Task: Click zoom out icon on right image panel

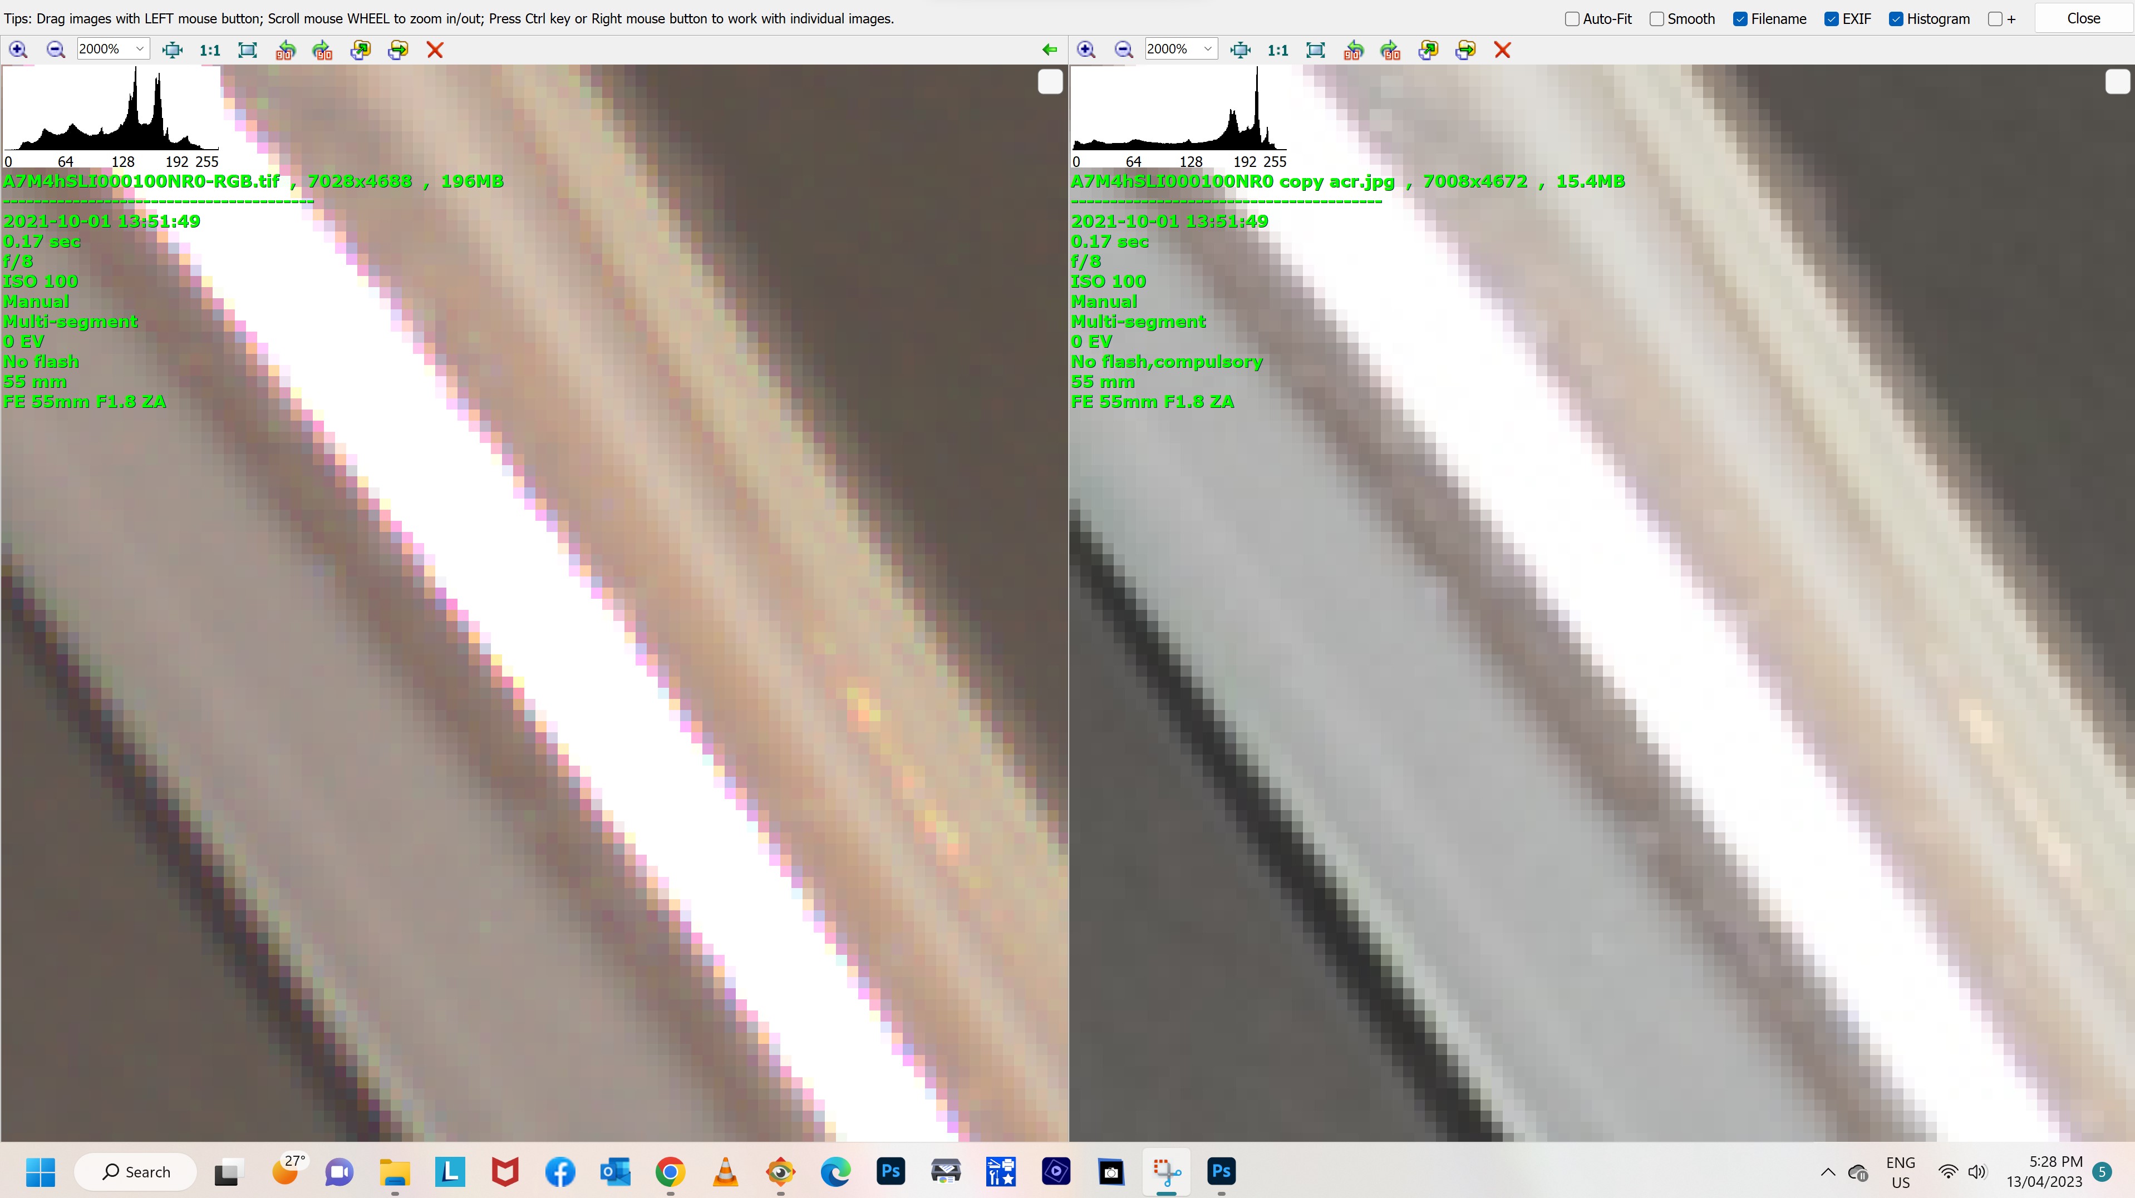Action: click(x=1123, y=50)
